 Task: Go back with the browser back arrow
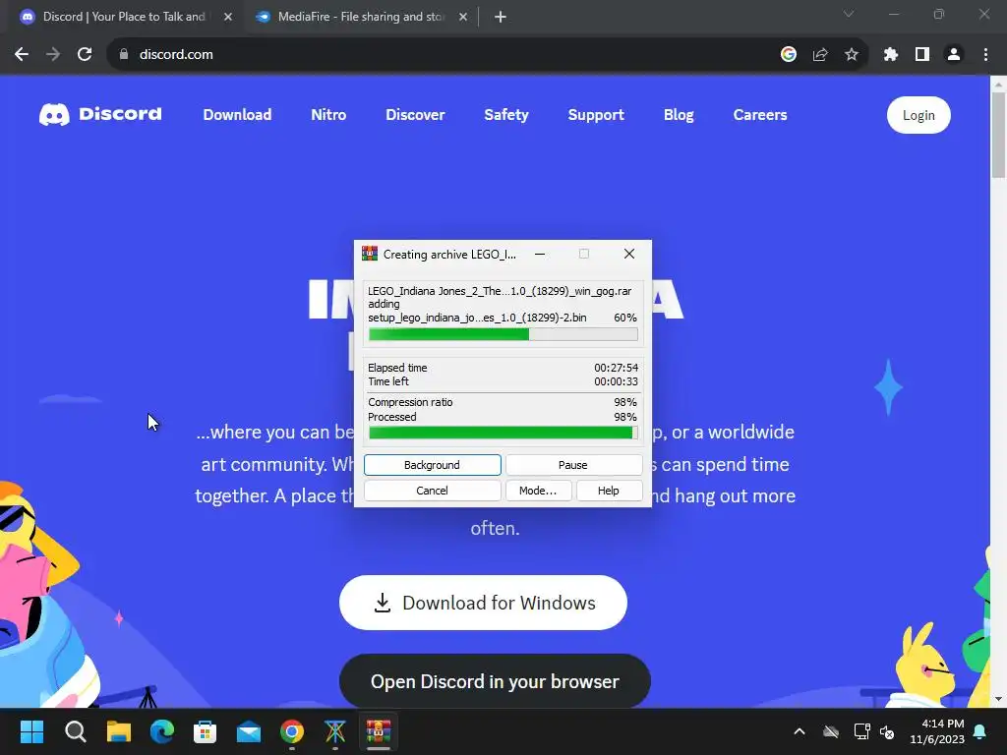click(22, 55)
